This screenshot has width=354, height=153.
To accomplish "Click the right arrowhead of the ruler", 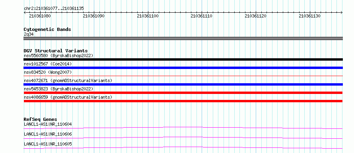I will pyautogui.click(x=342, y=12).
